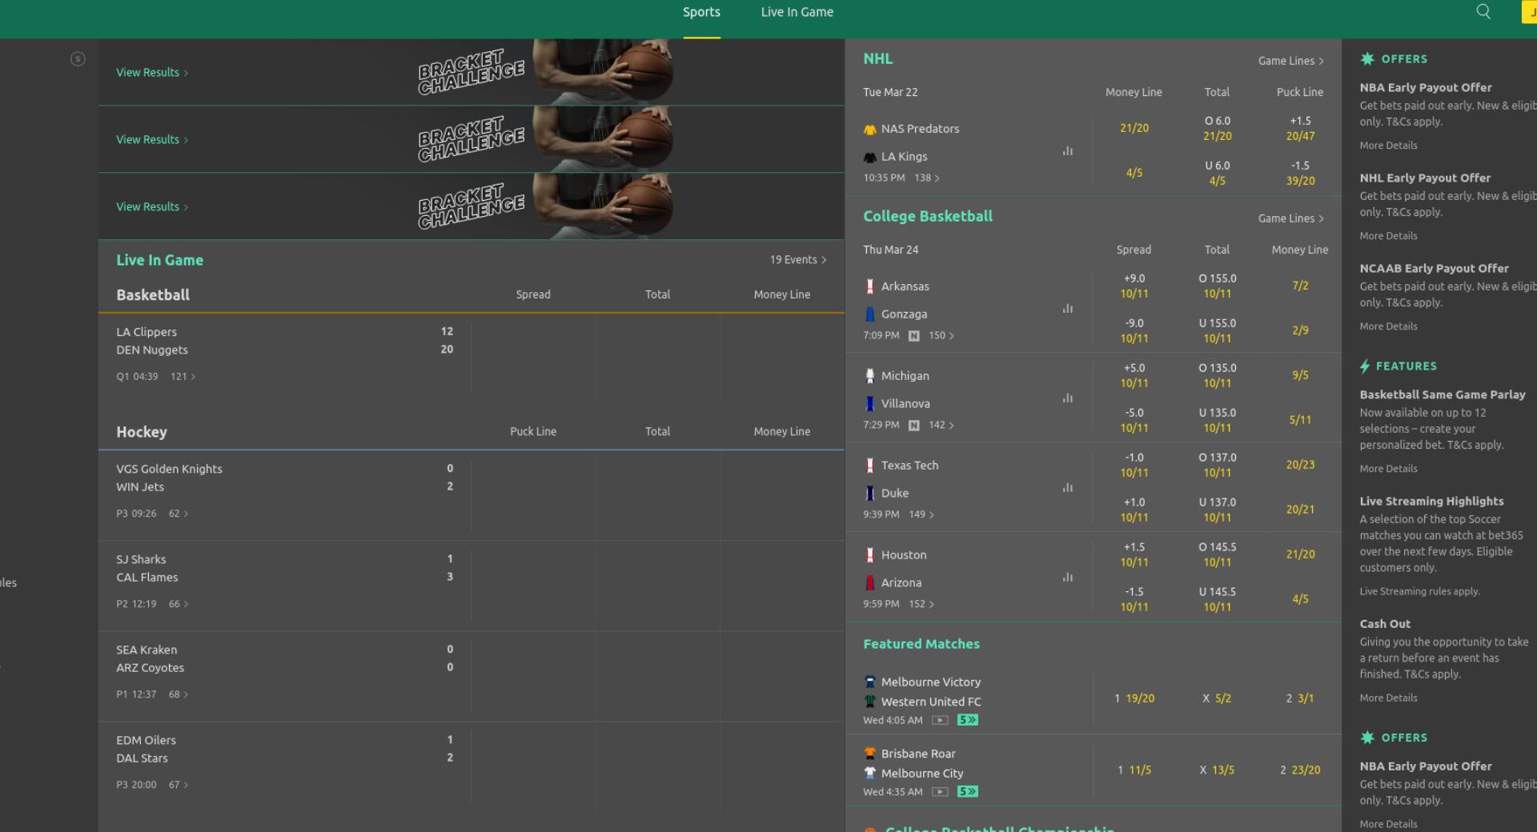Bet NAS Predators money line 21/20
This screenshot has width=1537, height=832.
click(x=1134, y=128)
